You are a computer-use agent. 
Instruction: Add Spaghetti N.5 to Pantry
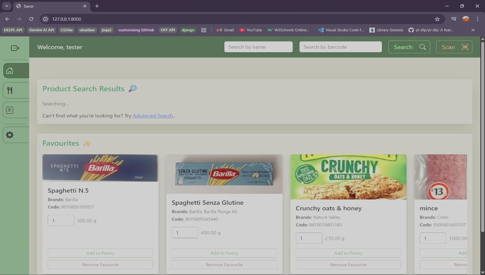100,253
